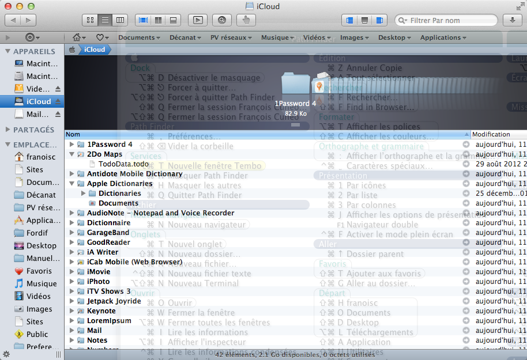Screen dimensions: 527x360
Task: Toggle the left pane visibility button
Action: (349, 21)
